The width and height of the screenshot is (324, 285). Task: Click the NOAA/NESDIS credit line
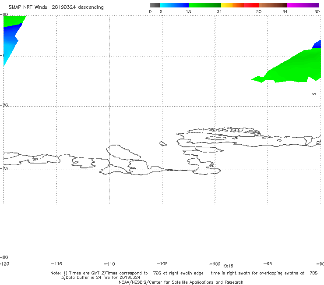coord(181,282)
